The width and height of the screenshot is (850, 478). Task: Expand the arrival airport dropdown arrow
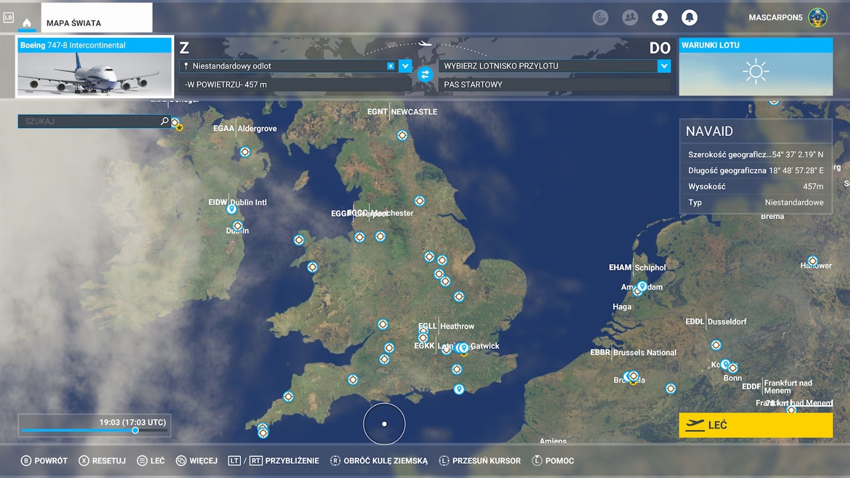pyautogui.click(x=664, y=66)
